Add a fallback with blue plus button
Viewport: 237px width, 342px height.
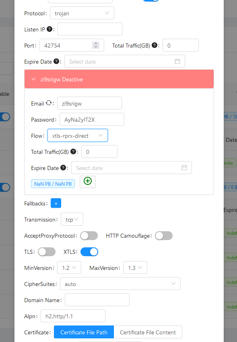[x=56, y=203]
